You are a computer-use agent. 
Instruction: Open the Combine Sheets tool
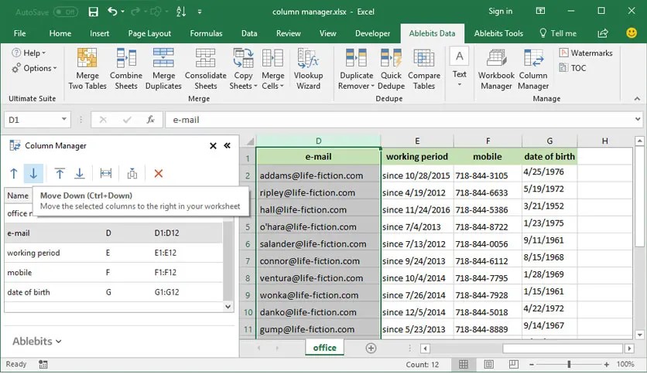click(125, 59)
